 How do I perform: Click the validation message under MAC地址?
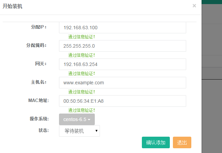pos(82,110)
